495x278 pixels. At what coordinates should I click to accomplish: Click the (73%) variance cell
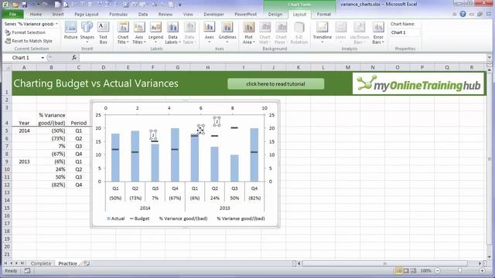(x=52, y=138)
